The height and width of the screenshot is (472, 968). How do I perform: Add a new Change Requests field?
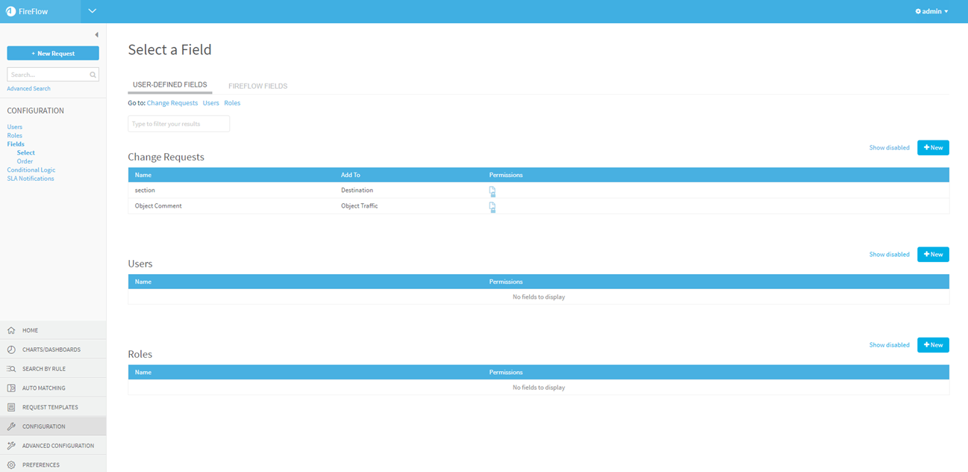(x=933, y=148)
